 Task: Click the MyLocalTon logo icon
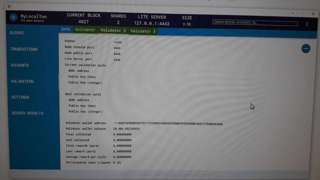point(13,17)
